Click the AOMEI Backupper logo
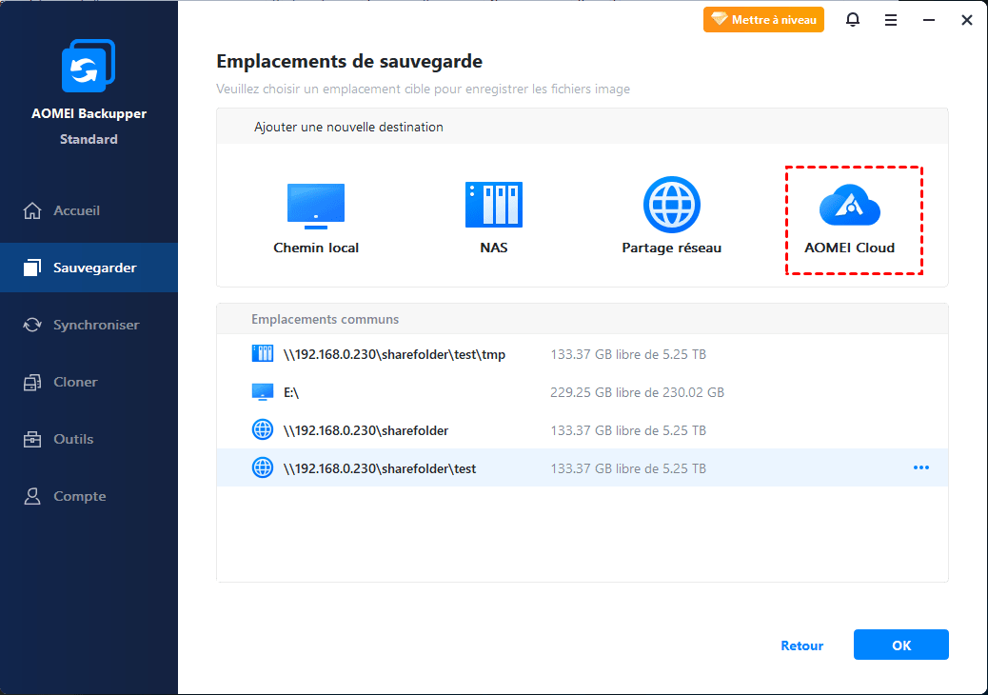The height and width of the screenshot is (695, 988). pyautogui.click(x=89, y=65)
